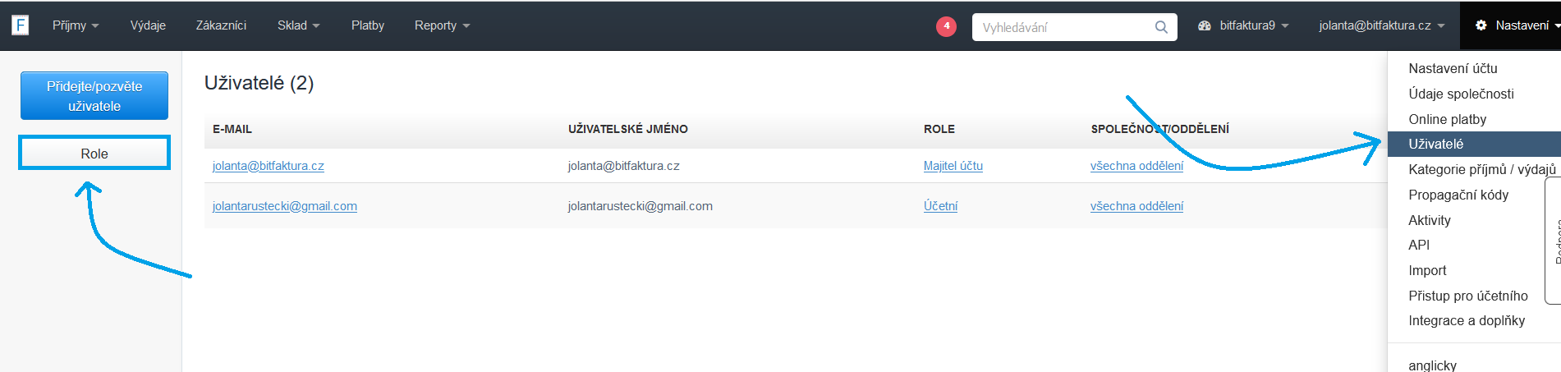Click the Role button in sidebar
The image size is (1561, 372).
click(x=94, y=154)
